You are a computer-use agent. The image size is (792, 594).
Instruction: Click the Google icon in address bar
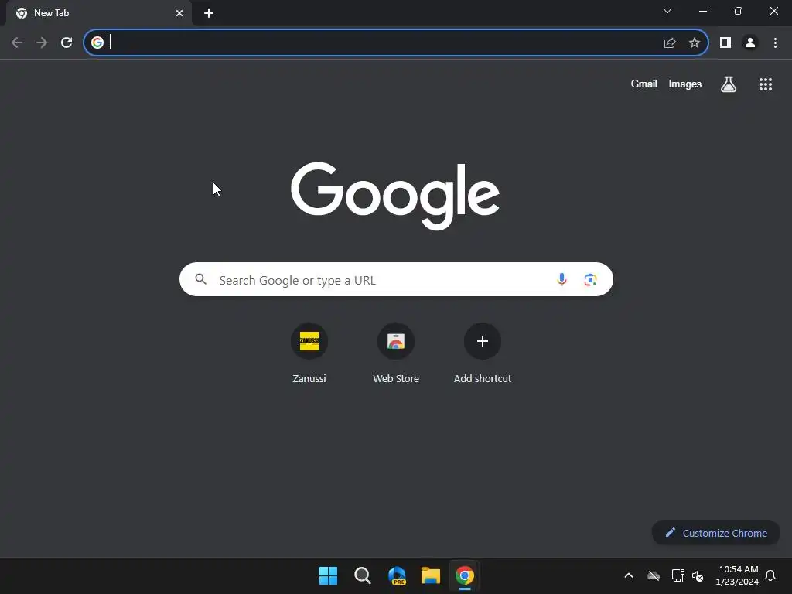tap(97, 43)
